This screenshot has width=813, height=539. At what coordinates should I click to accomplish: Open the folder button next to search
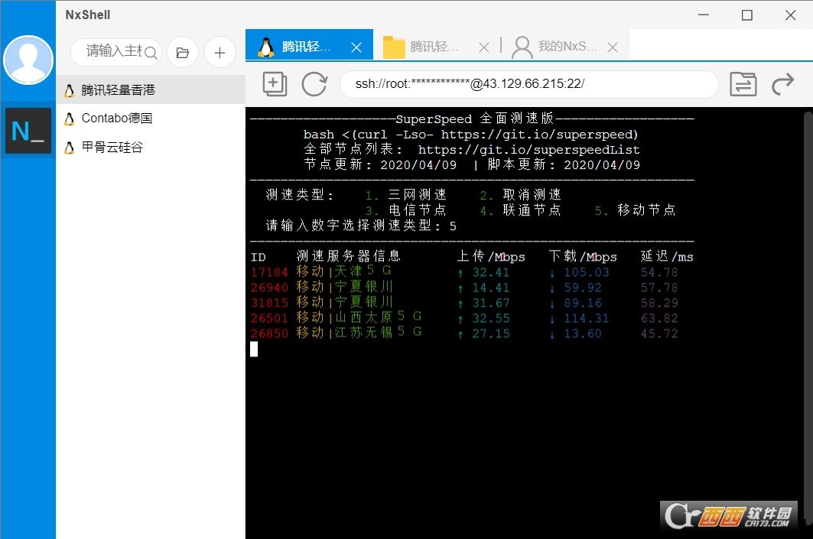click(x=183, y=52)
